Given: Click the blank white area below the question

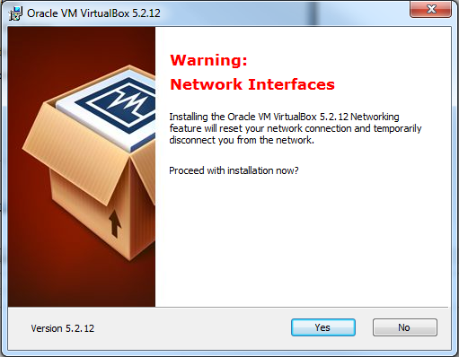Looking at the screenshot, I should point(303,239).
